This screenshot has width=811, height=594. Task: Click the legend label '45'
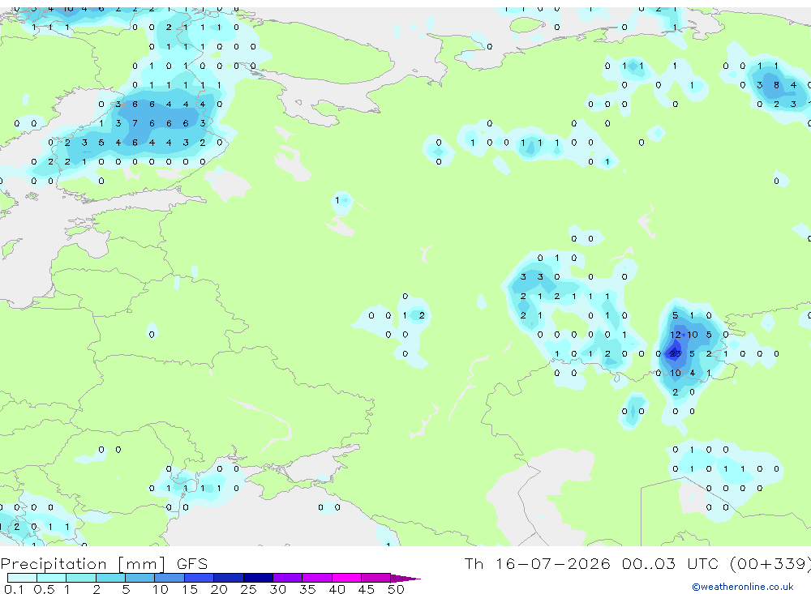coord(367,589)
